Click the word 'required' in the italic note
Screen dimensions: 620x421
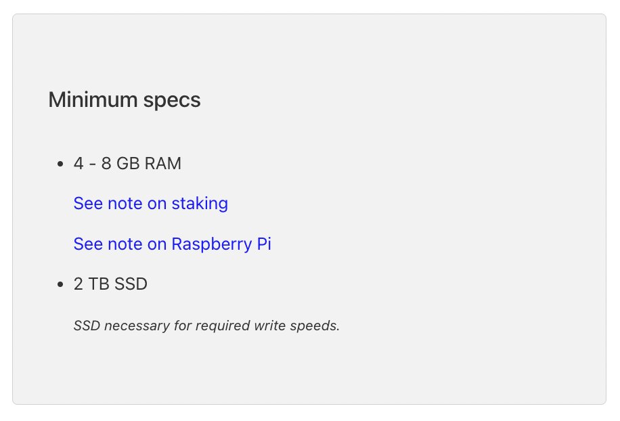[x=229, y=326]
